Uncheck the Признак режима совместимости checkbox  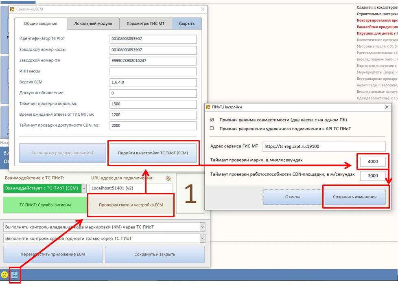tap(212, 120)
